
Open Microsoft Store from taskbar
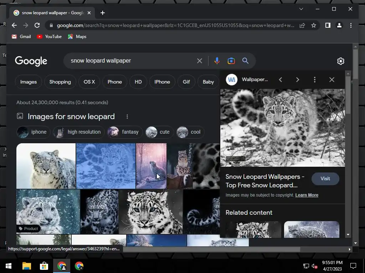click(x=44, y=266)
